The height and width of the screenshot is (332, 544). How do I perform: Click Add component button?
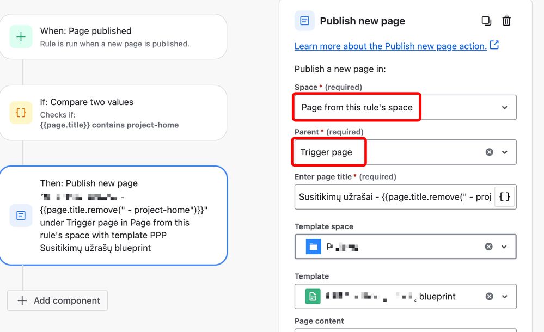pos(57,300)
